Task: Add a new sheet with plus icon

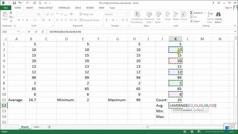Action: 49,127
